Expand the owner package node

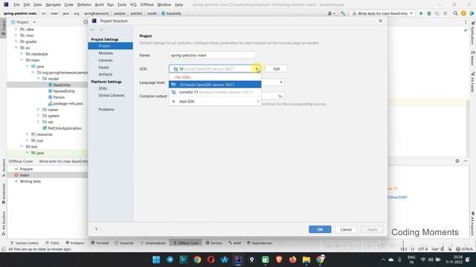38,110
